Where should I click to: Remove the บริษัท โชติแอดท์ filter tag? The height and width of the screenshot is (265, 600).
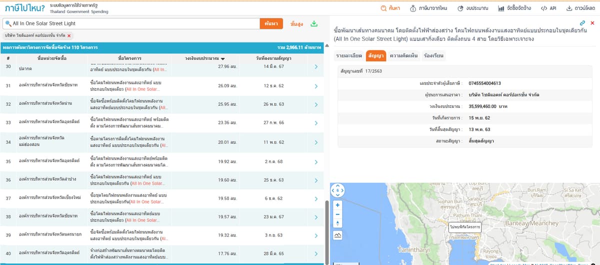pyautogui.click(x=69, y=36)
